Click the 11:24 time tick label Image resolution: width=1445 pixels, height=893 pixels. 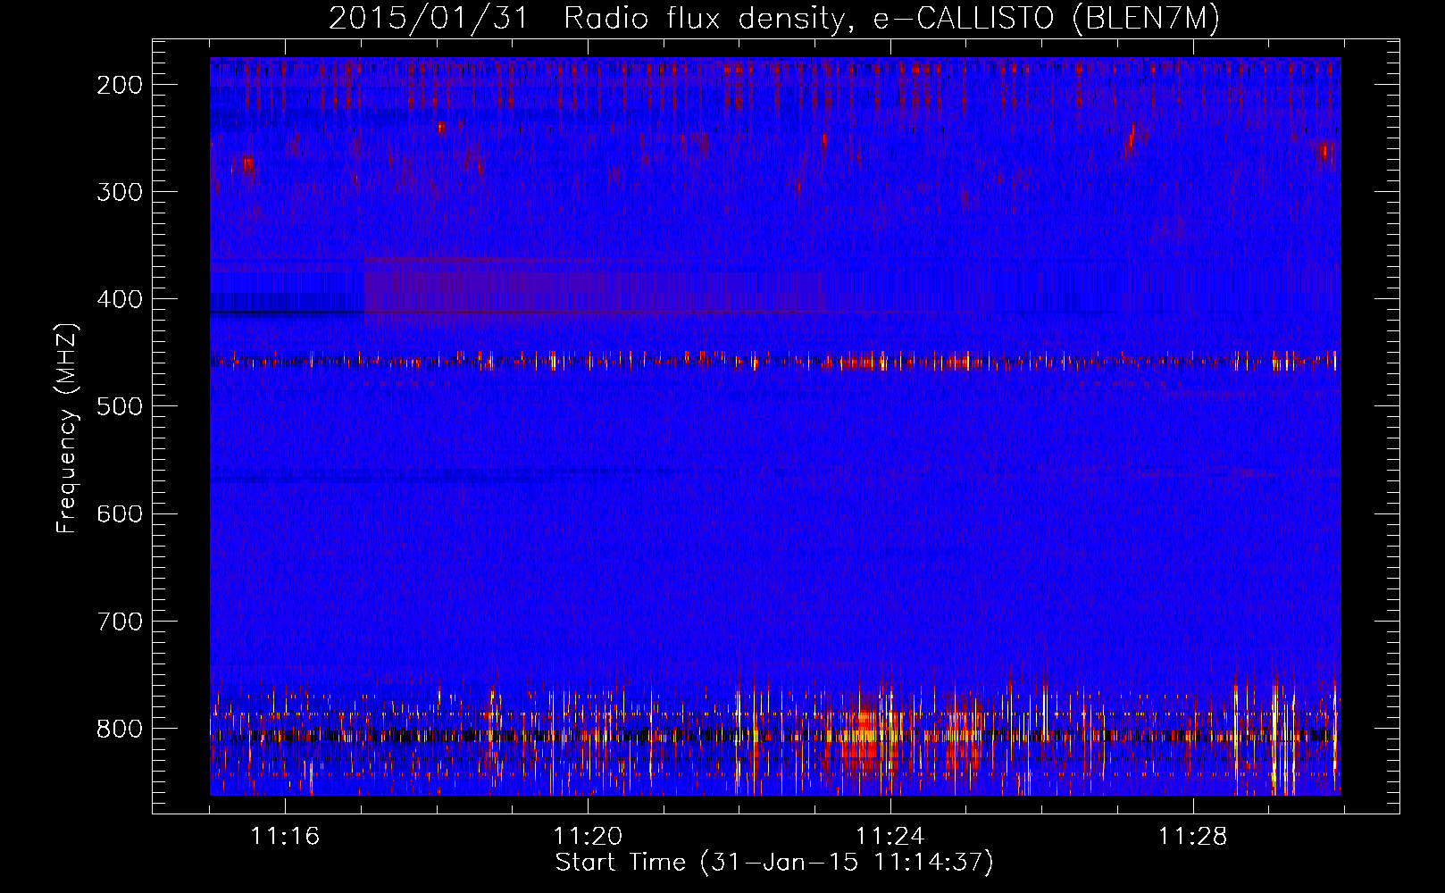pos(890,836)
